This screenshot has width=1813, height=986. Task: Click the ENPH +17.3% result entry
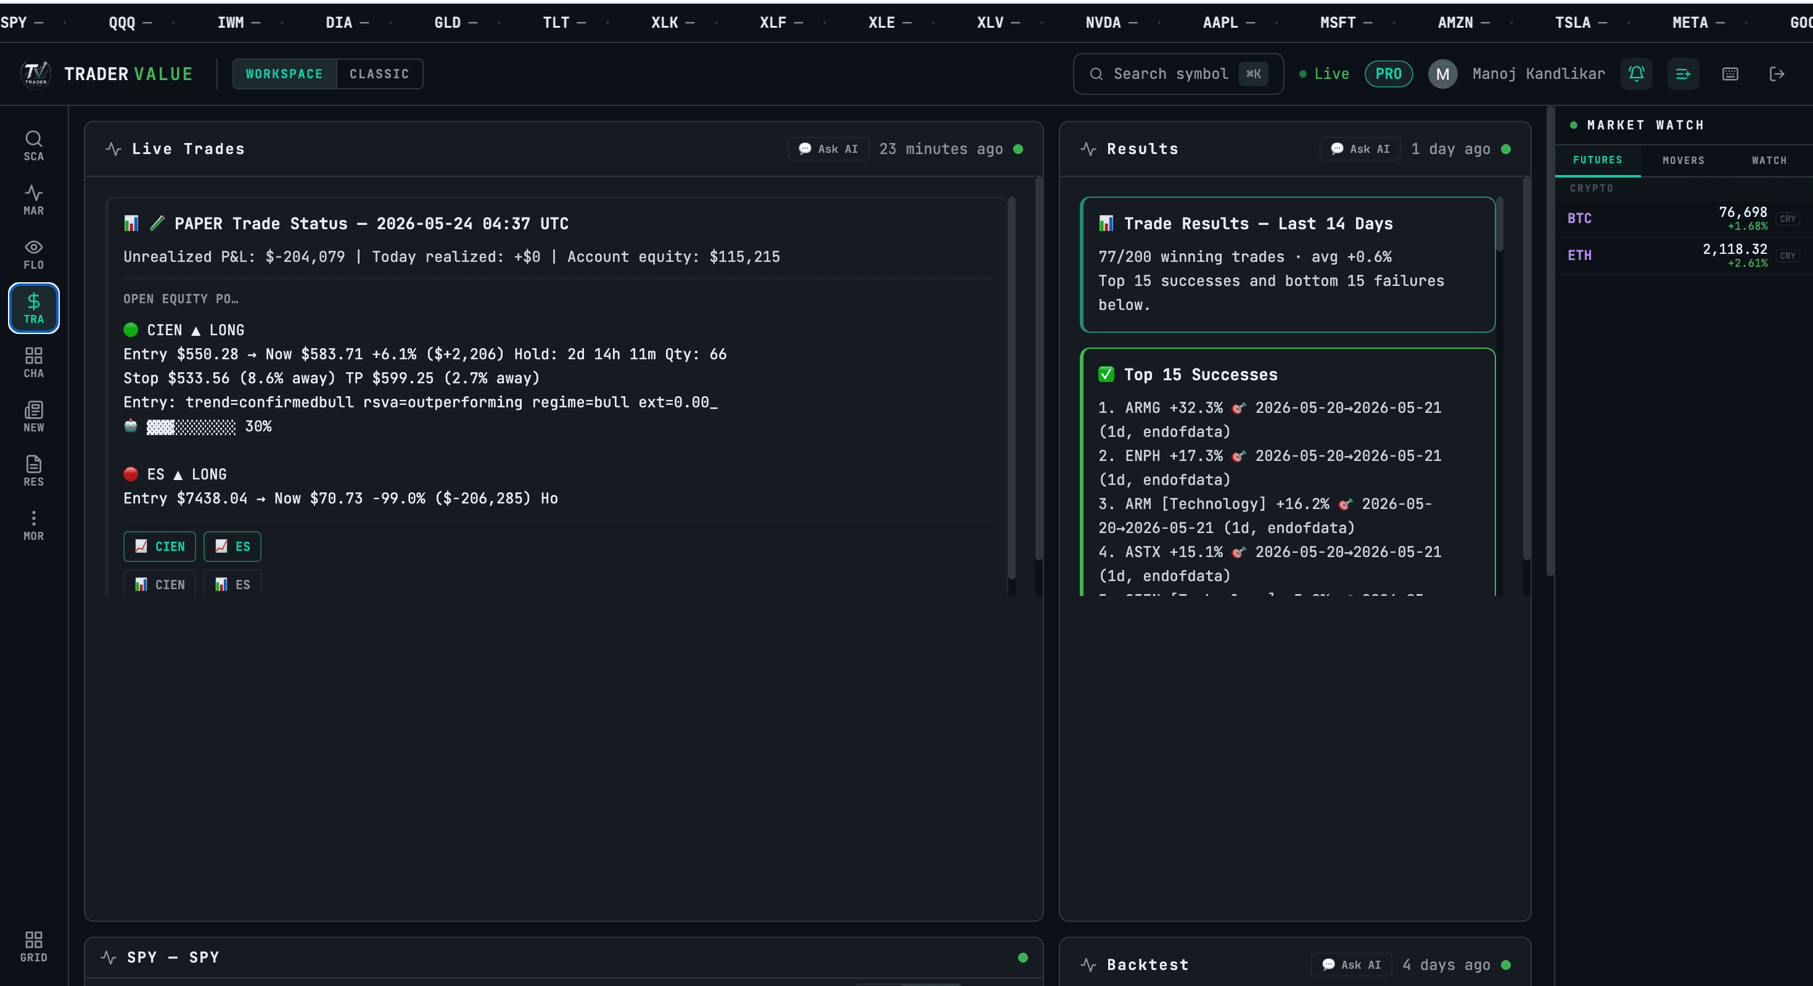1270,468
